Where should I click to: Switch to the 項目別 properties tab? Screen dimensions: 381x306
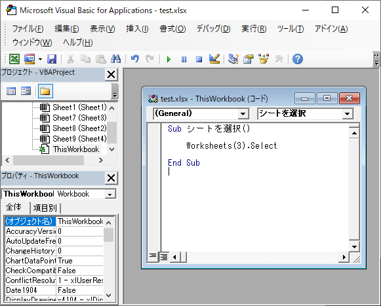pos(45,208)
